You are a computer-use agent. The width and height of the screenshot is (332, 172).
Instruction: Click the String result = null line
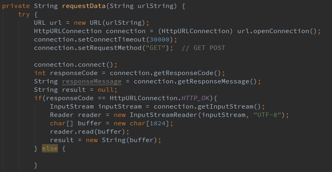tap(76, 90)
